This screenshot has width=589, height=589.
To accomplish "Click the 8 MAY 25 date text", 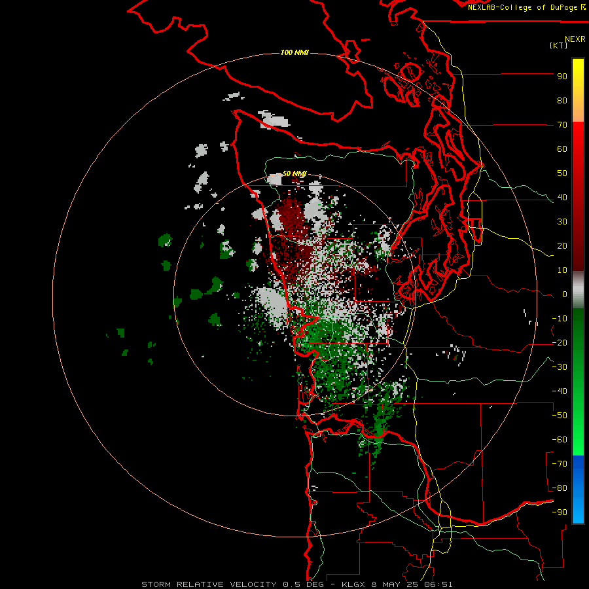I will coord(394,584).
